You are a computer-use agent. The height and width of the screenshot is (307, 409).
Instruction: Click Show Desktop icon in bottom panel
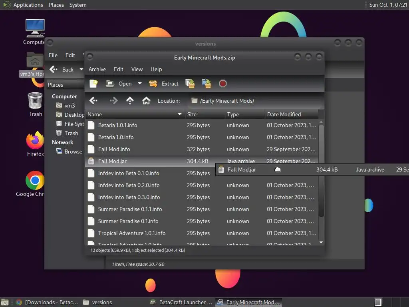click(x=5, y=302)
